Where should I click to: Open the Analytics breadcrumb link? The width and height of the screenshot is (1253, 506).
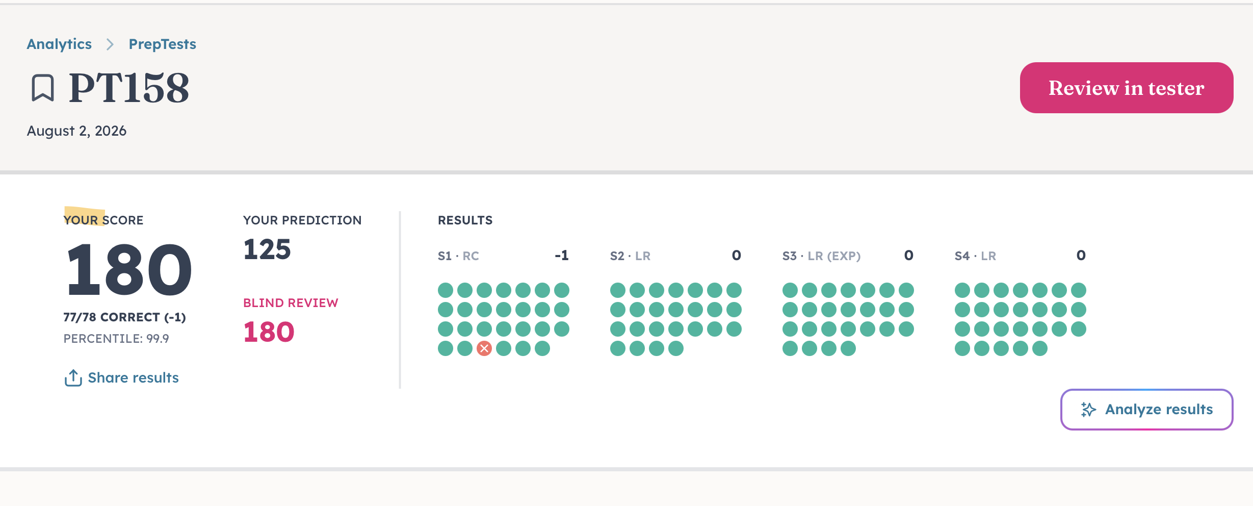click(x=59, y=44)
